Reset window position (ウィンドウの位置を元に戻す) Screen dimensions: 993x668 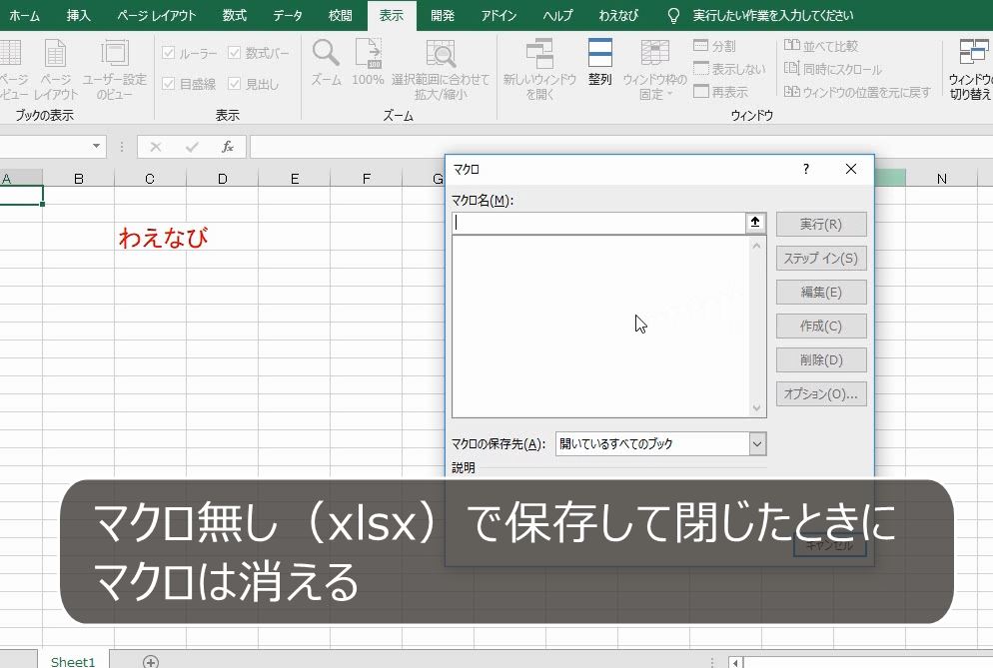tap(857, 92)
